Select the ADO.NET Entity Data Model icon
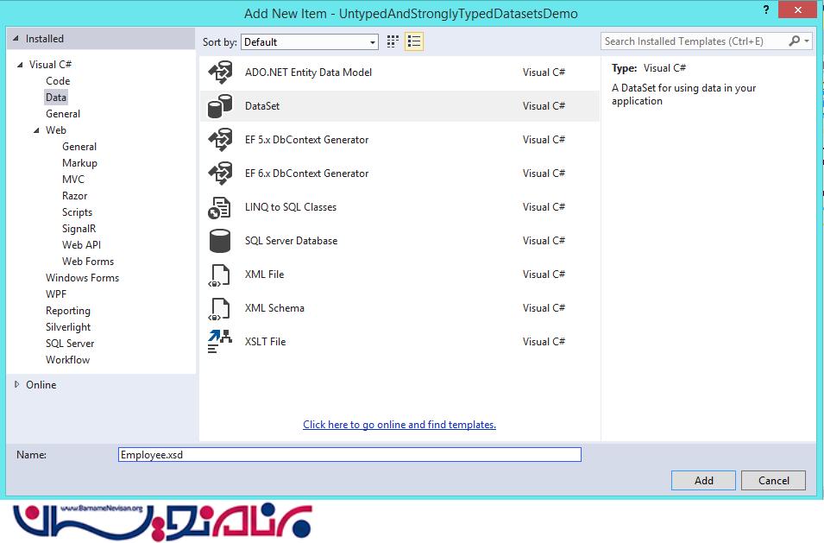The image size is (824, 543). click(x=220, y=73)
